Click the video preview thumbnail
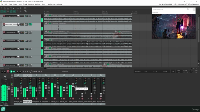 pyautogui.click(x=174, y=26)
